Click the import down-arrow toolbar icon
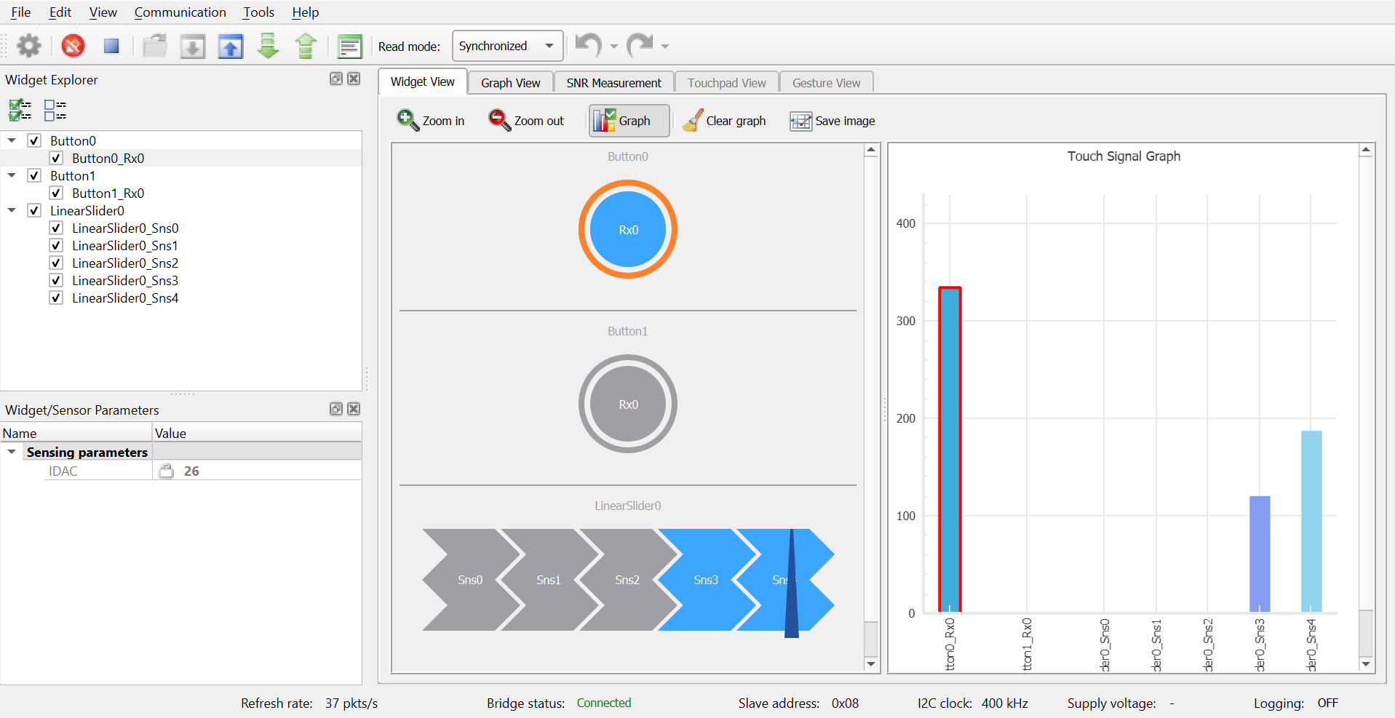The width and height of the screenshot is (1395, 718). [x=193, y=46]
